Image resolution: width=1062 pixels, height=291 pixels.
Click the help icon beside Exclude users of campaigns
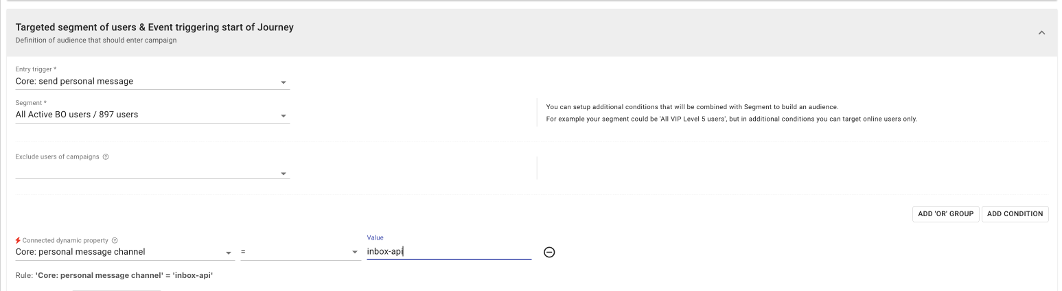click(106, 156)
